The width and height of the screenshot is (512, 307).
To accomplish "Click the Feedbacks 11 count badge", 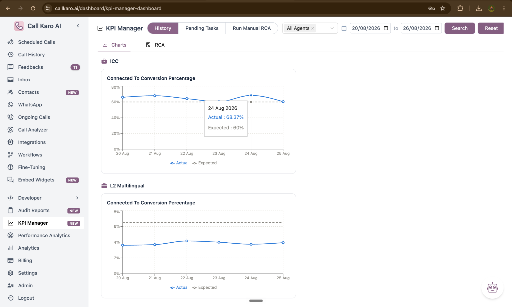I will pos(75,67).
